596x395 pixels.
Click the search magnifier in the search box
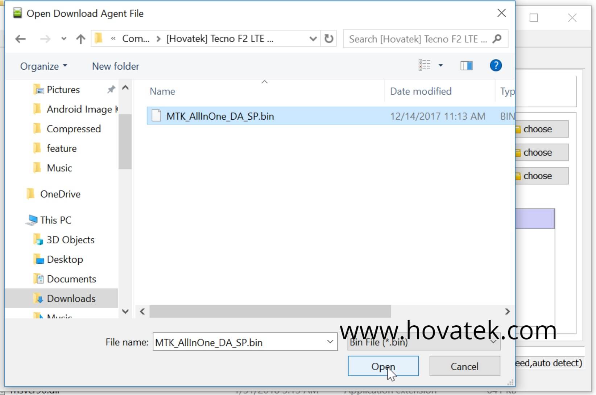(497, 39)
